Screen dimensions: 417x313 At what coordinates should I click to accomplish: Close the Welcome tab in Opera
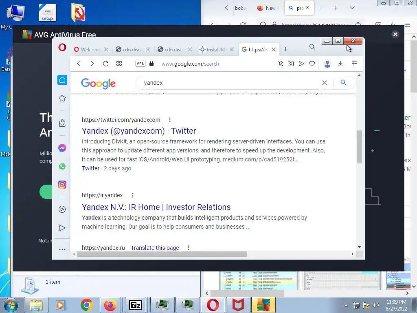(x=106, y=49)
